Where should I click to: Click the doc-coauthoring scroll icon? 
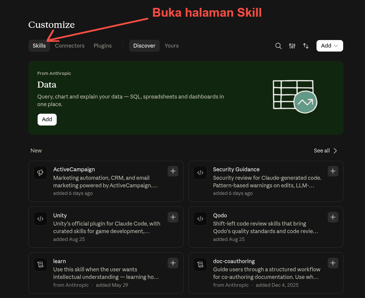point(200,264)
